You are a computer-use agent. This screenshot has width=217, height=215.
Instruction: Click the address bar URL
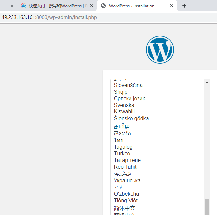(49, 17)
